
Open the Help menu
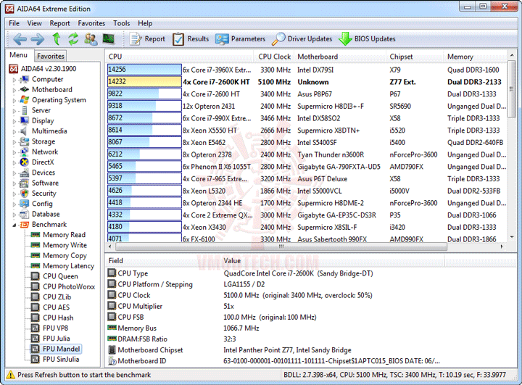coord(145,23)
